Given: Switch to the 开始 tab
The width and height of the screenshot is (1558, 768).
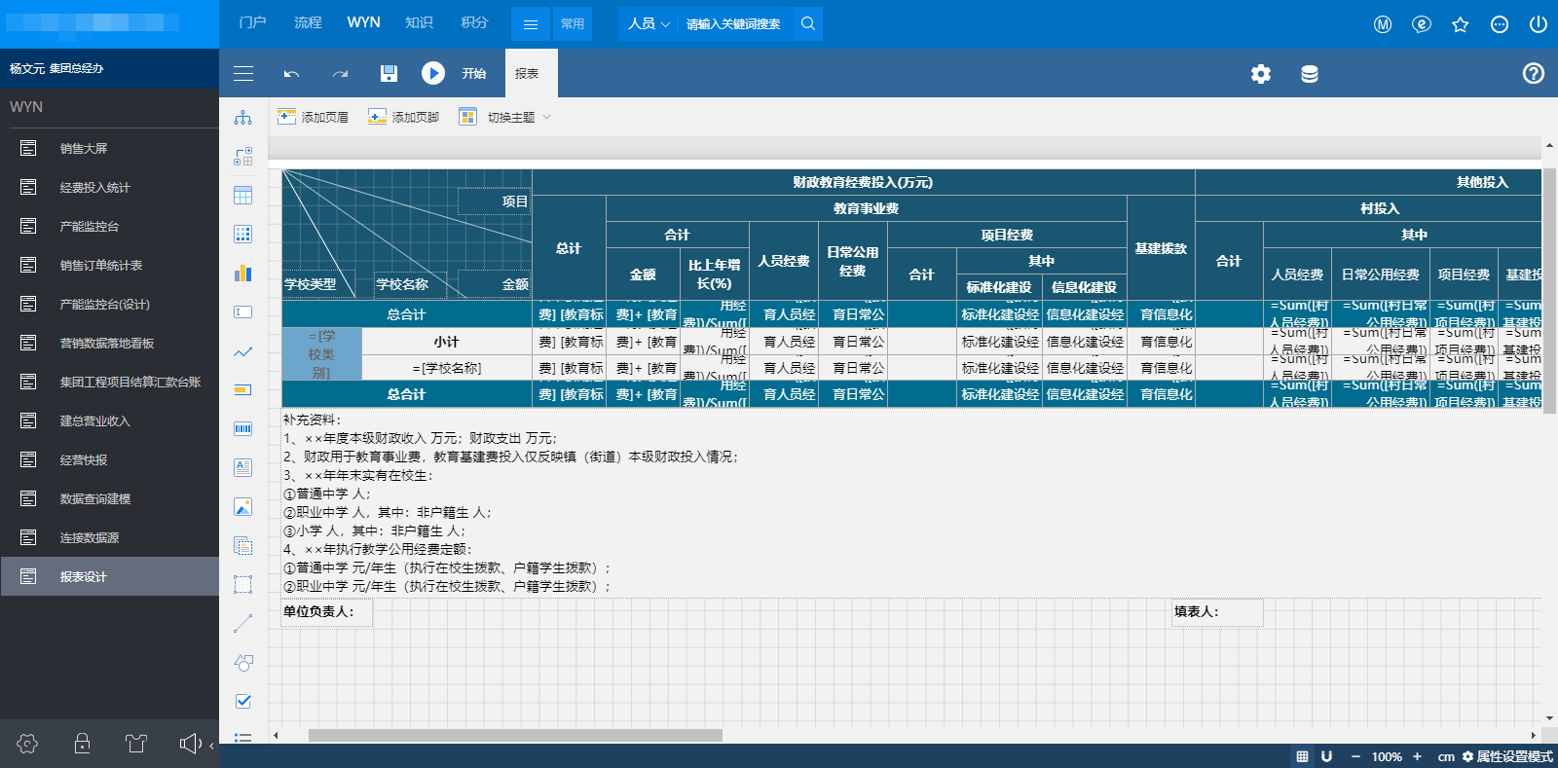Looking at the screenshot, I should [473, 73].
